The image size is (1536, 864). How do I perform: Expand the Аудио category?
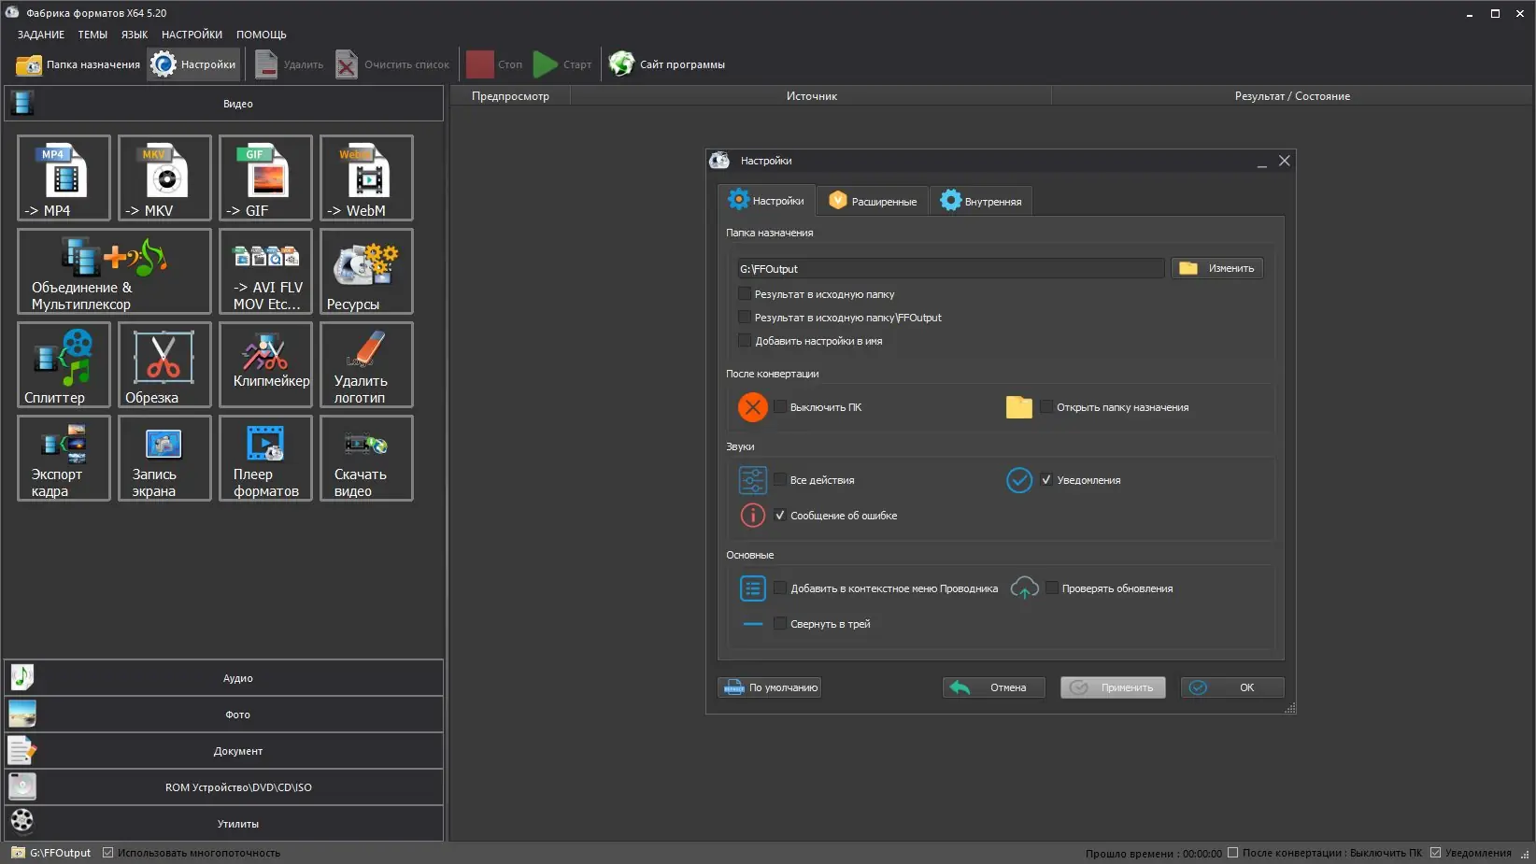224,678
